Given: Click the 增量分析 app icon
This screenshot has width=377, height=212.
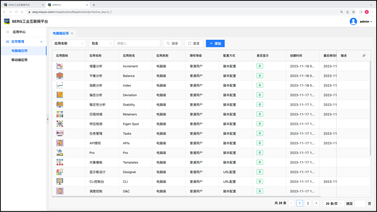Looking at the screenshot, I should (60, 66).
